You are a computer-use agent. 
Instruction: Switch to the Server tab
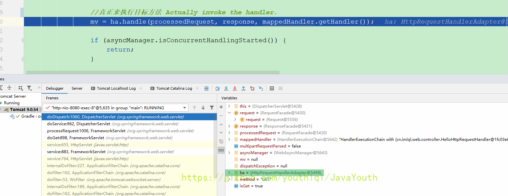pyautogui.click(x=77, y=88)
